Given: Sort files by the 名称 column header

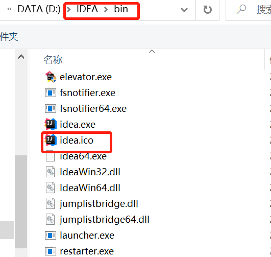Looking at the screenshot, I should click(53, 60).
